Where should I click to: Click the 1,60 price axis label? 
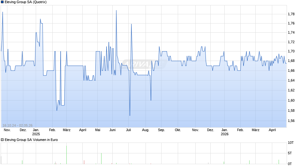[x=291, y=101]
